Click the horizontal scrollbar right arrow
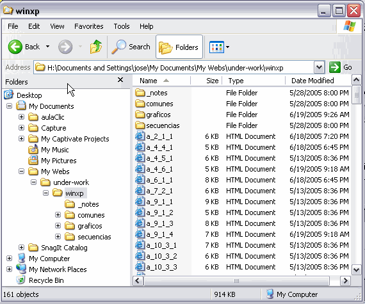365x304 pixels. click(x=345, y=281)
